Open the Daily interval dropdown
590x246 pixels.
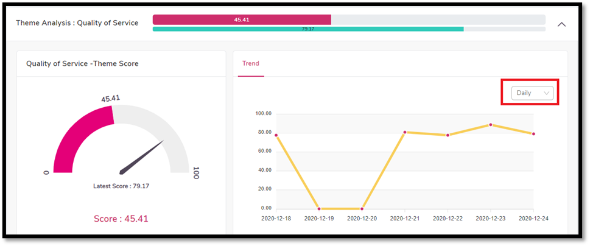coord(532,93)
